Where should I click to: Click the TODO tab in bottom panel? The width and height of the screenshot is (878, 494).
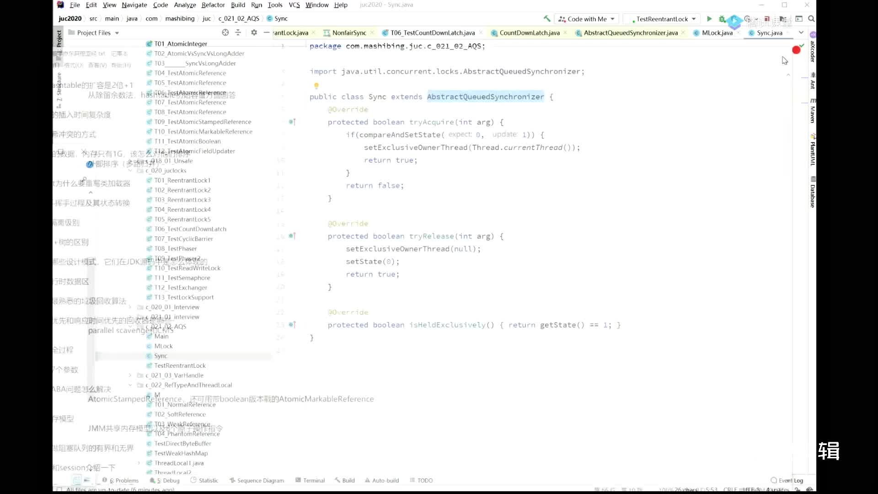tap(425, 480)
